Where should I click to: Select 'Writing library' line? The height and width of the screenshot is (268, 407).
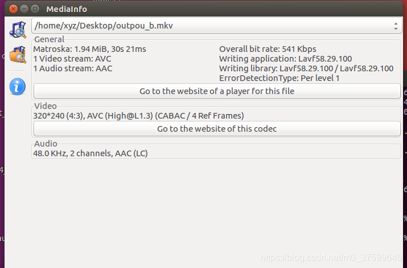(x=306, y=68)
